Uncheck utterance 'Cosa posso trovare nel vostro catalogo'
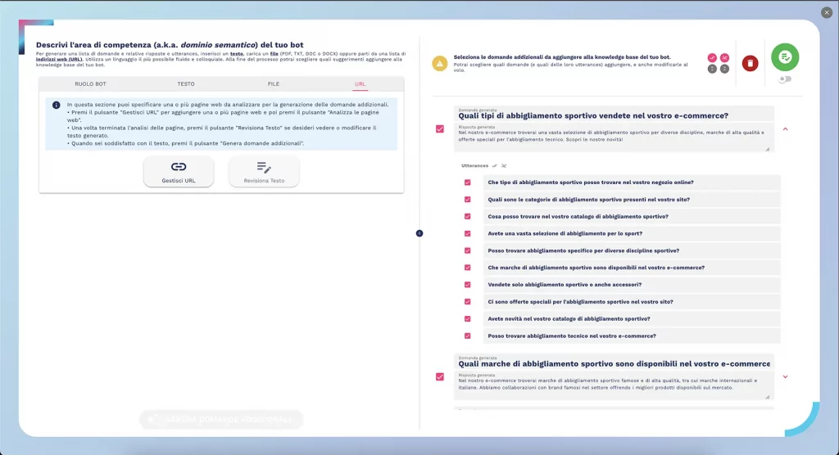Image resolution: width=839 pixels, height=455 pixels. click(468, 217)
